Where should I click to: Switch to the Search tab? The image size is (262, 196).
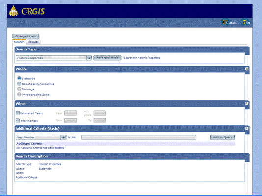[19, 42]
